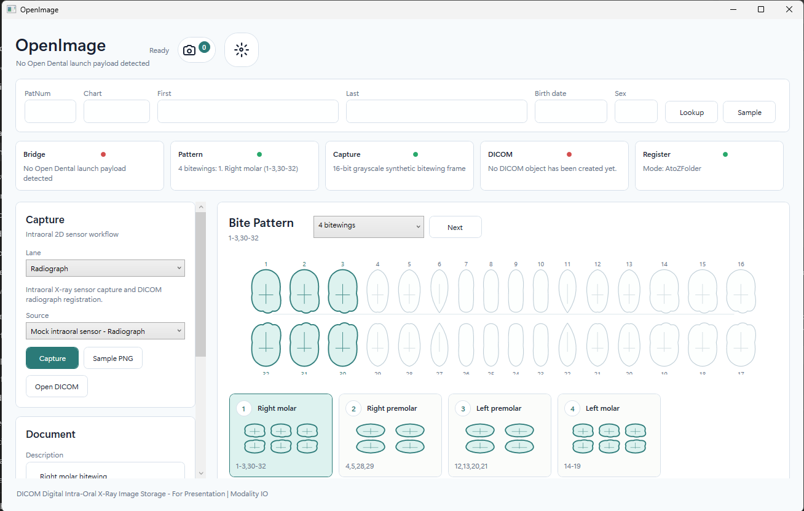Click the left panel scrollbar thumb
This screenshot has height=511, width=804.
click(x=200, y=285)
